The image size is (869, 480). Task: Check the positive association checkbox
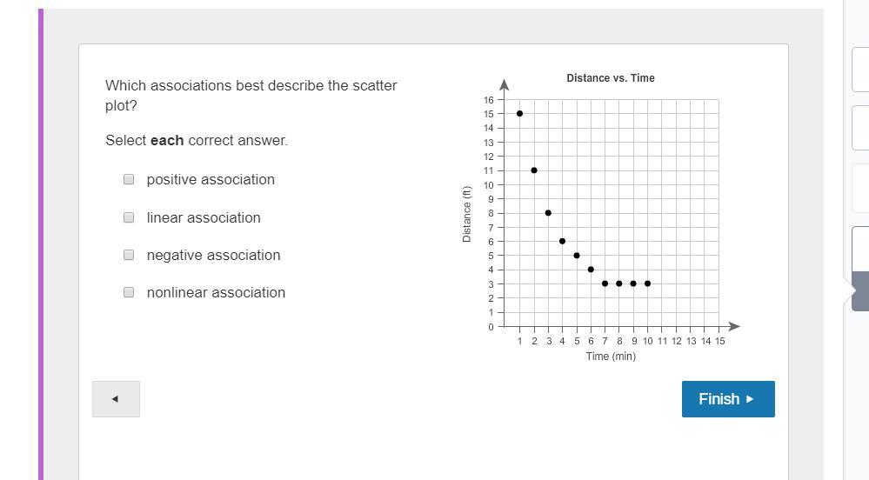[x=129, y=179]
